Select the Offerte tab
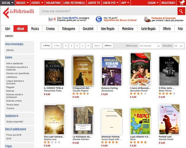The image size is (186, 148). pyautogui.click(x=167, y=29)
